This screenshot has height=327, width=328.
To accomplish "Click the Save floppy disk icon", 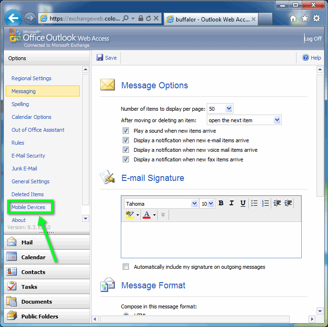I will [x=100, y=58].
